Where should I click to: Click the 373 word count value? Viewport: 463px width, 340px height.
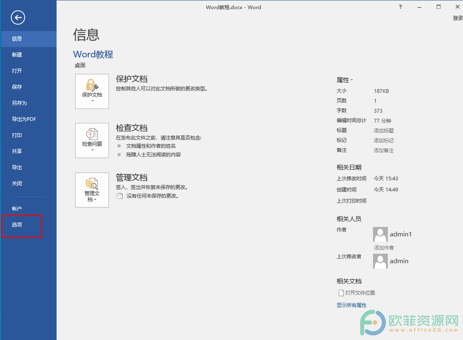tap(378, 111)
